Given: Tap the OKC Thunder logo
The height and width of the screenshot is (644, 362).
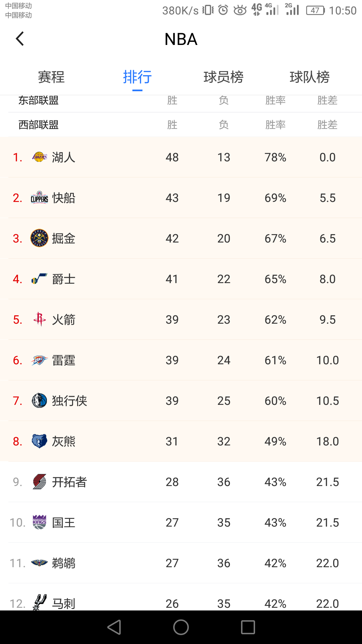Looking at the screenshot, I should (40, 360).
